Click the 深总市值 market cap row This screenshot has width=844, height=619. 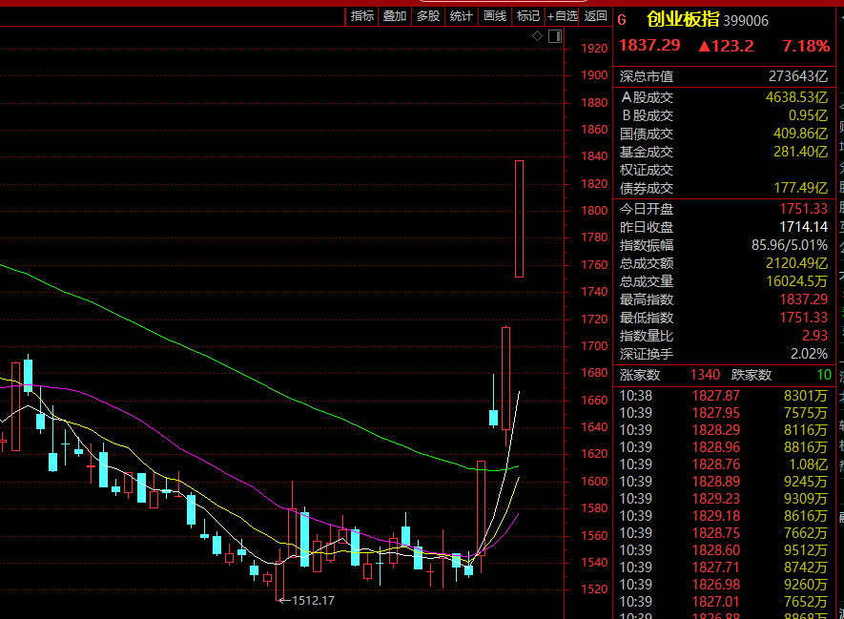[x=725, y=76]
